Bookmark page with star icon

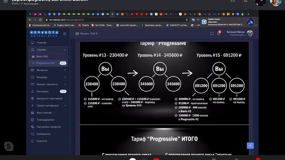[x=187, y=20]
